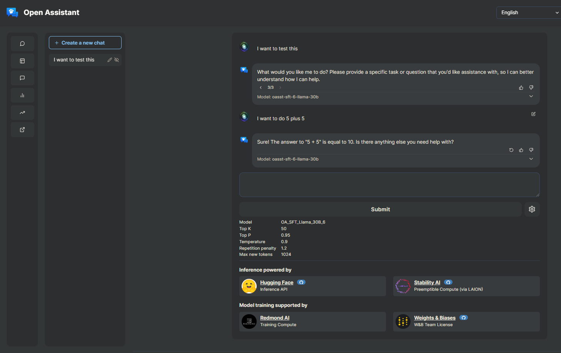Thumbs down the 5 plus 5 answer
The width and height of the screenshot is (561, 353).
[531, 150]
